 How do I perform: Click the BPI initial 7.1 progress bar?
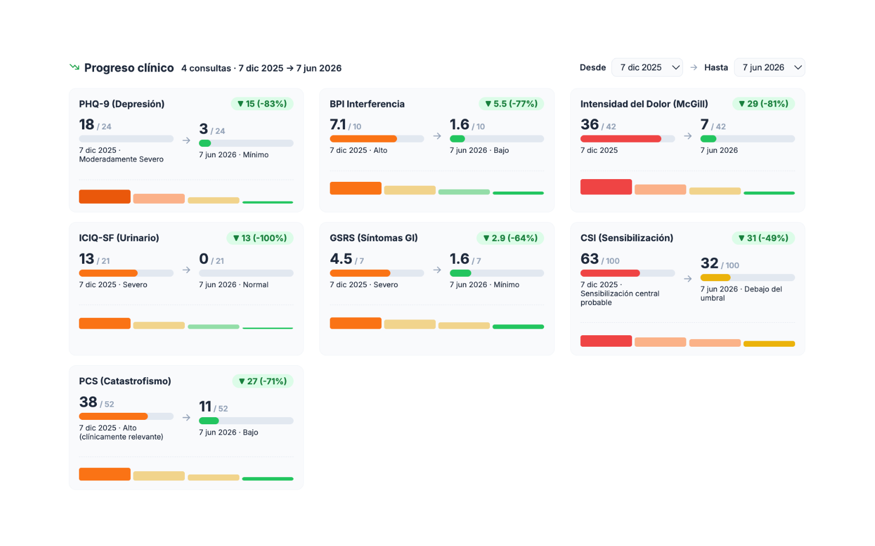click(x=377, y=139)
